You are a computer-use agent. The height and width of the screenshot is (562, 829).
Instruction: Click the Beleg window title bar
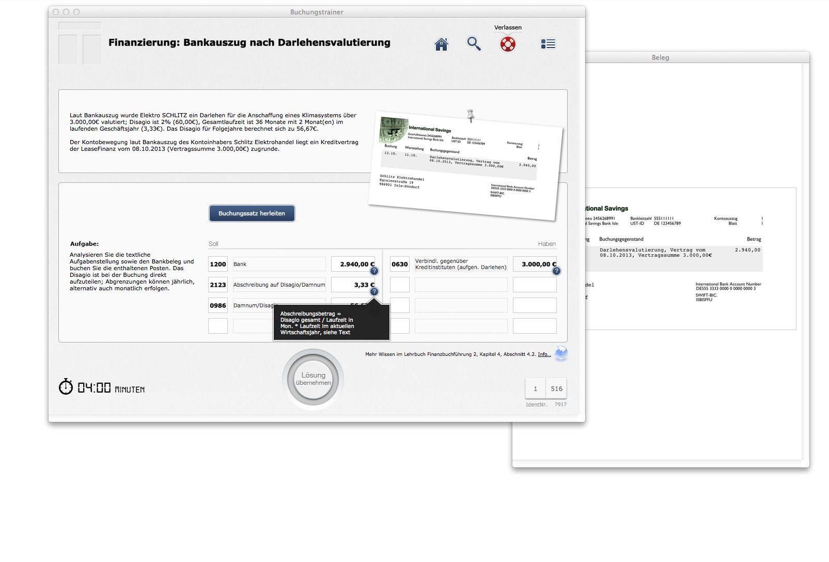(697, 57)
